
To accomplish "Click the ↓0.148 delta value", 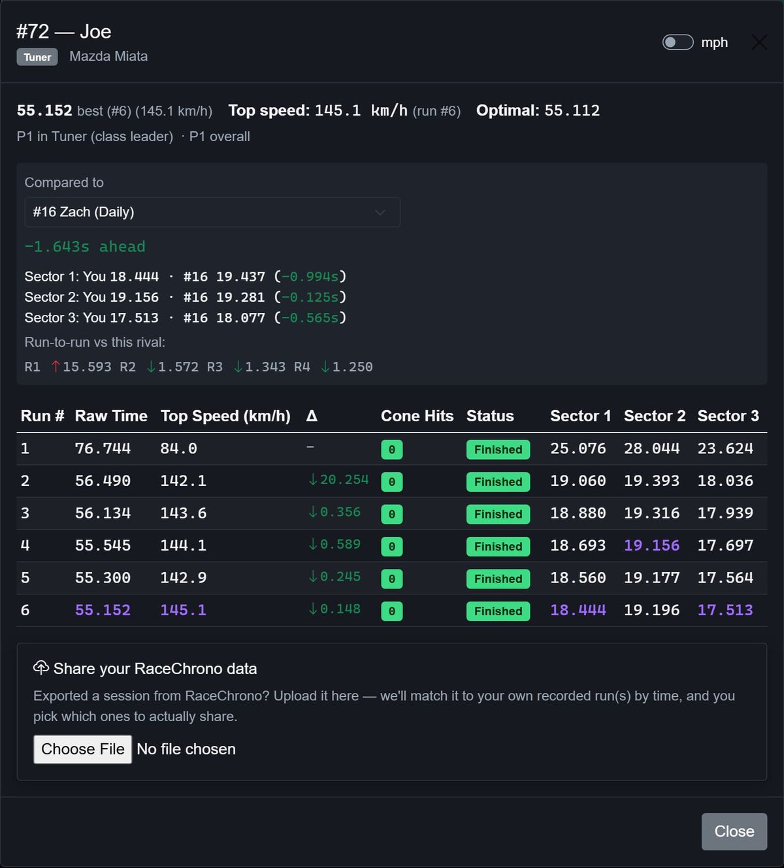I will click(x=334, y=609).
